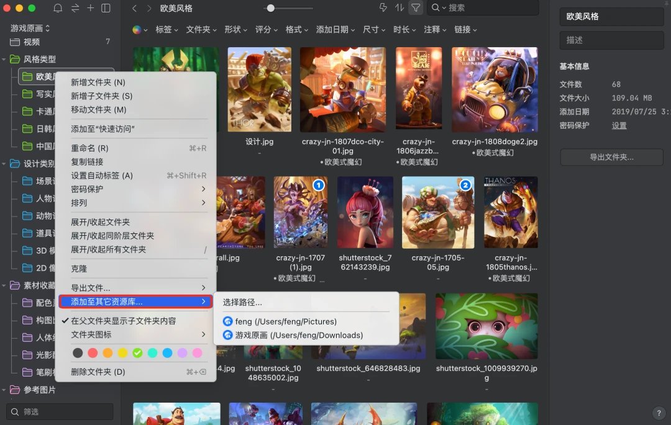Click the badge numbered 2 on thumbnail

pyautogui.click(x=465, y=185)
